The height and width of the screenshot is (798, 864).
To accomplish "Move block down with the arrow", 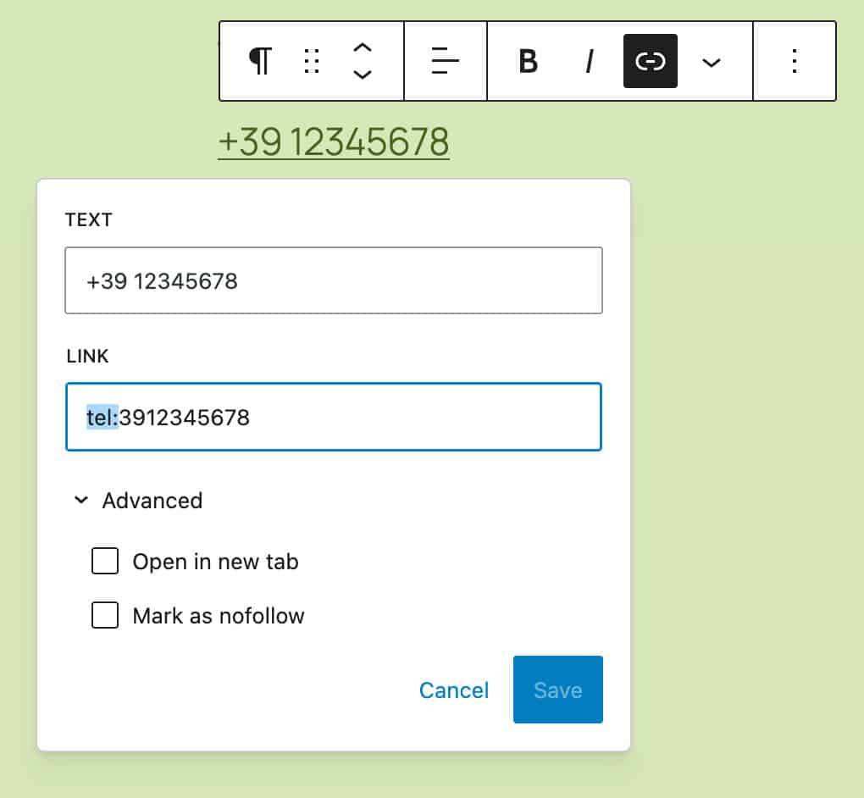I will pyautogui.click(x=363, y=74).
